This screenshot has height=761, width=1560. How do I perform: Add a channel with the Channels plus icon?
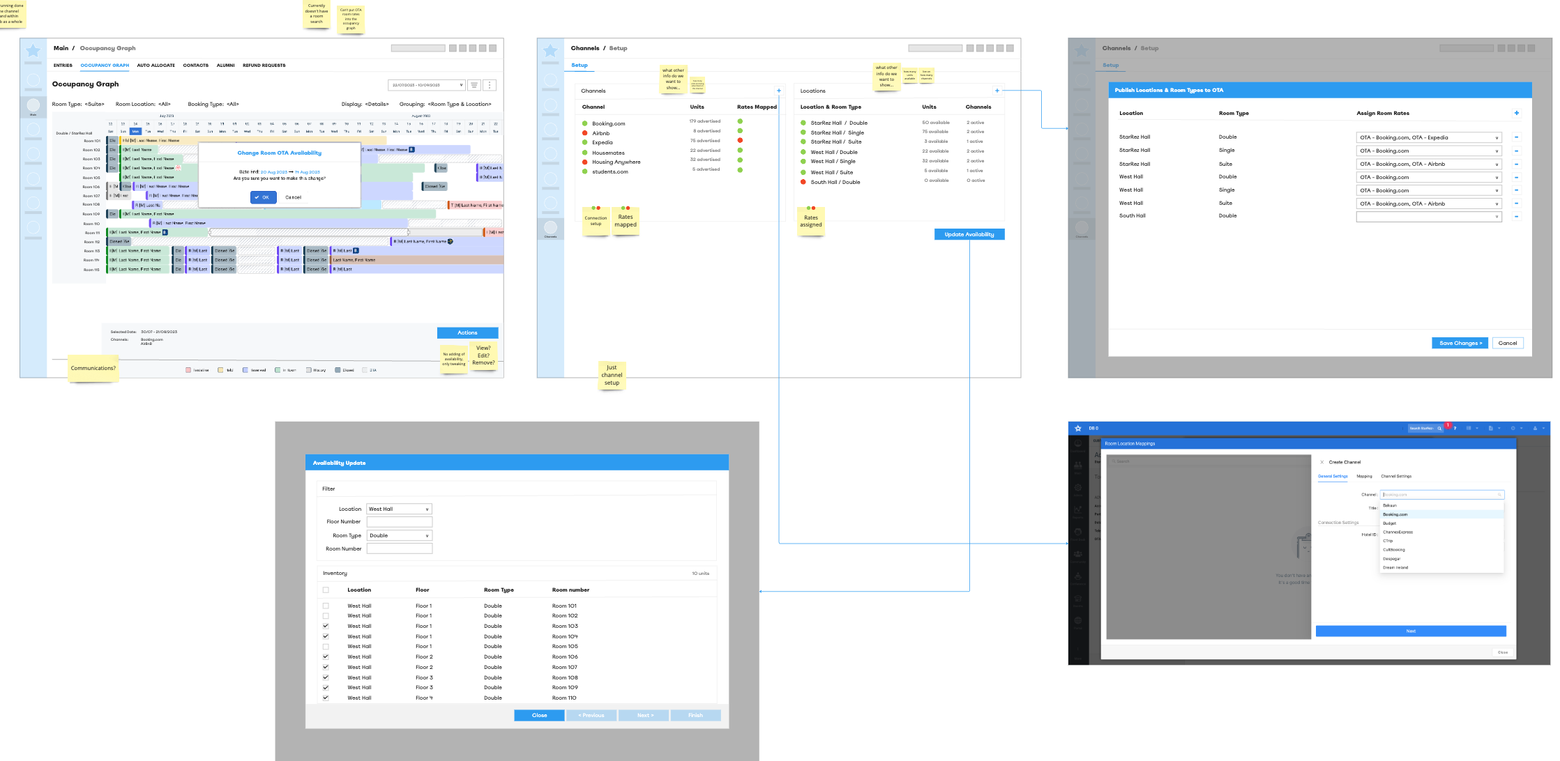click(x=779, y=91)
